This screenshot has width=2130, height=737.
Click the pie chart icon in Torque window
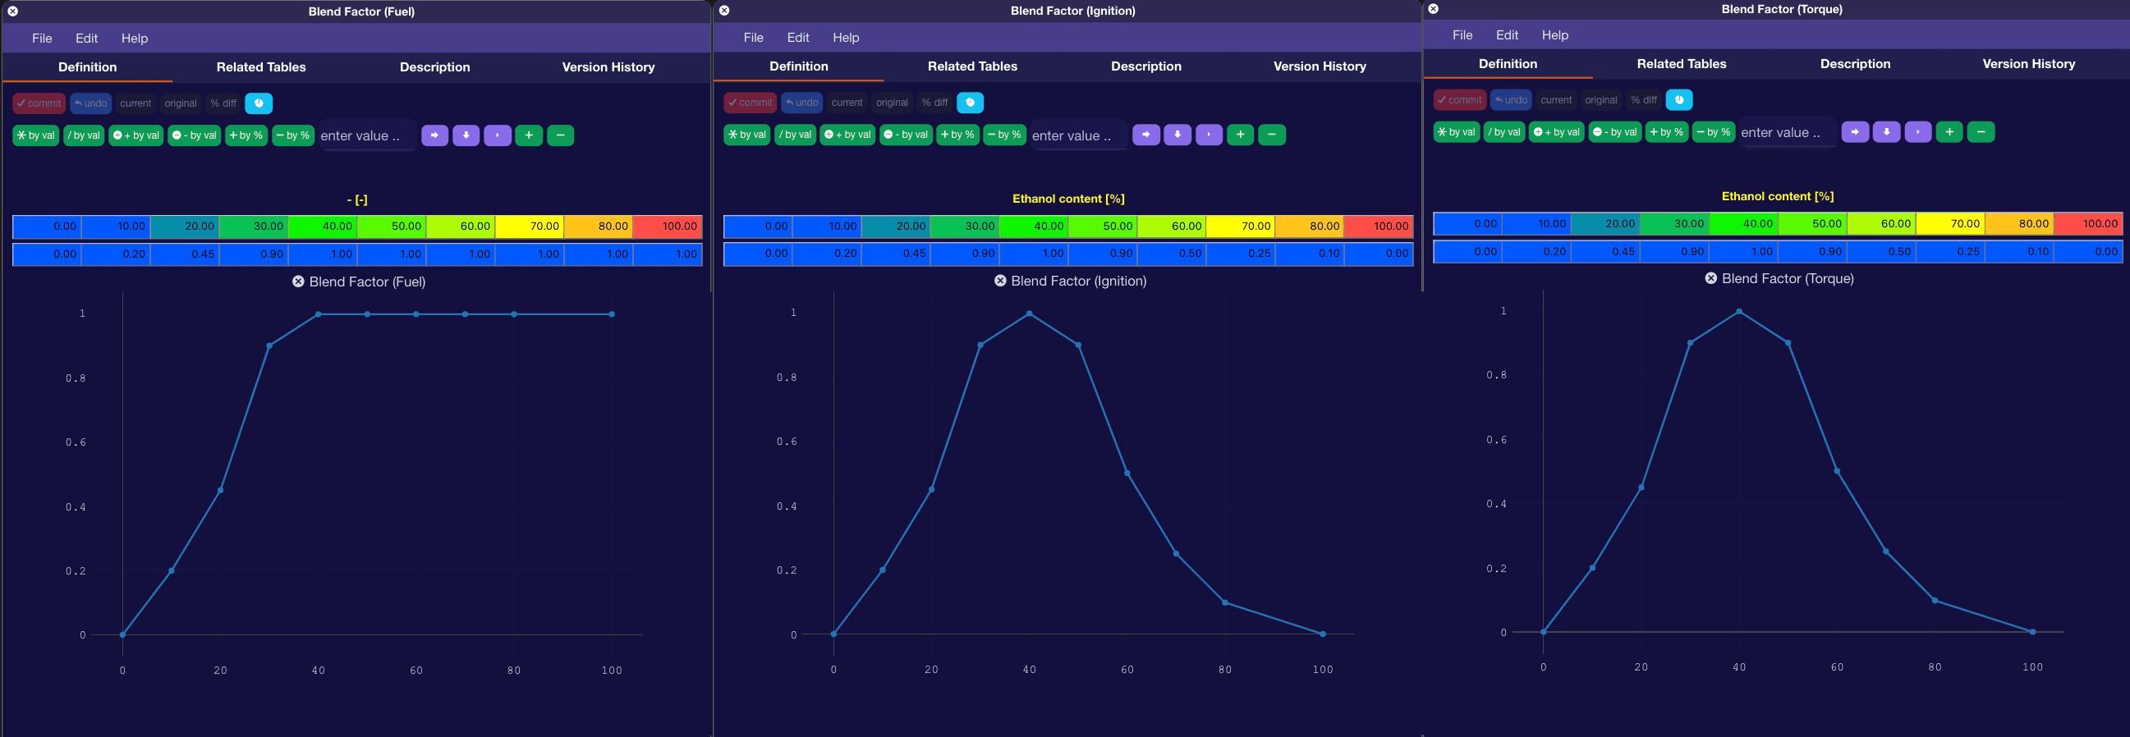tap(1678, 100)
